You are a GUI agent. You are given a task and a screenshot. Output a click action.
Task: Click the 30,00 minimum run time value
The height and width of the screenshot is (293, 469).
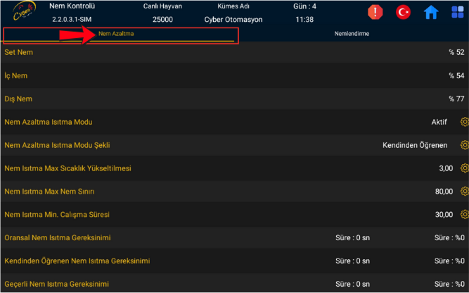443,215
